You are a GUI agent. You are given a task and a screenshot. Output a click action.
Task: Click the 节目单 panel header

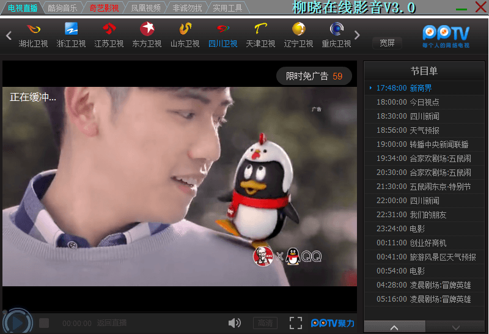pos(424,71)
